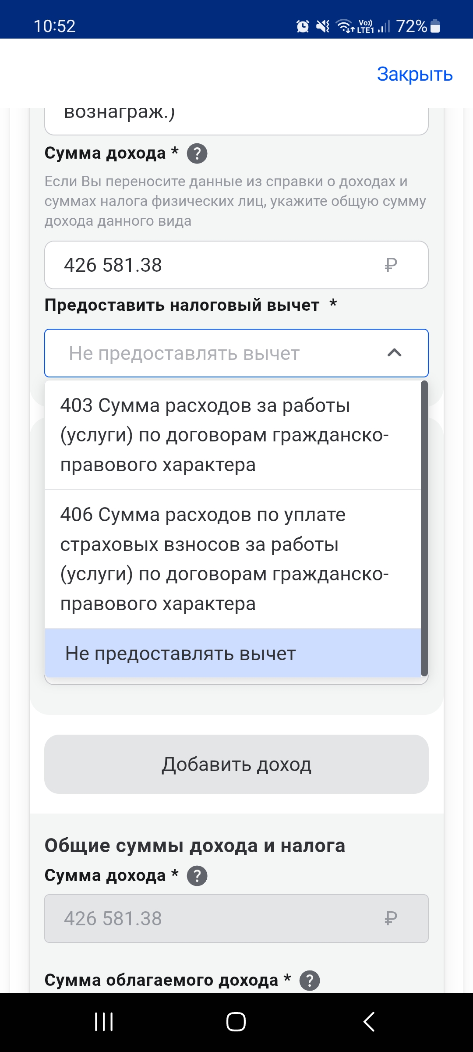The image size is (473, 1052).
Task: Tap the help icon beside top Сумма дохода
Action: 197,154
